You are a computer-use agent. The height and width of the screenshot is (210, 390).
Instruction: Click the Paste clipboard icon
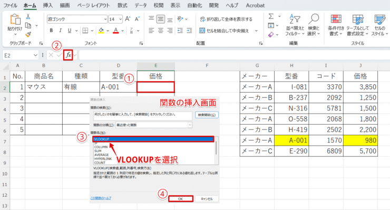tap(15, 19)
